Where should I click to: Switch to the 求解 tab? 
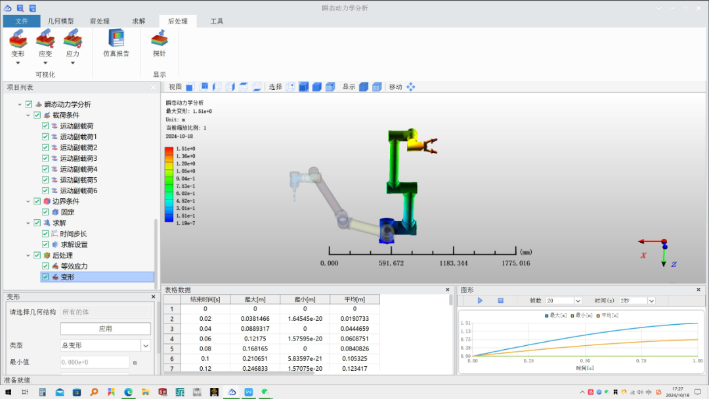pyautogui.click(x=139, y=21)
